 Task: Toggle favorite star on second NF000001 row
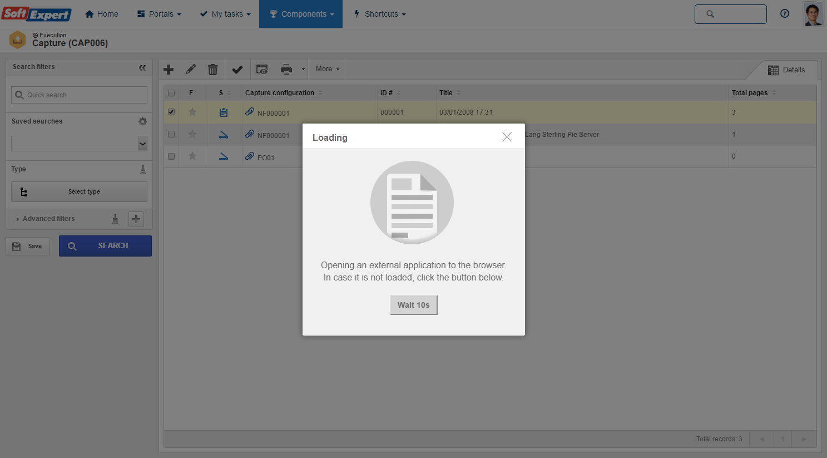[x=192, y=134]
